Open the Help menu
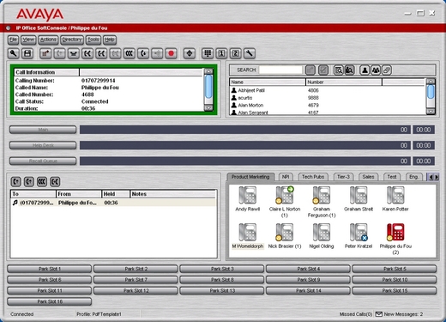The image size is (446, 322). tap(110, 39)
